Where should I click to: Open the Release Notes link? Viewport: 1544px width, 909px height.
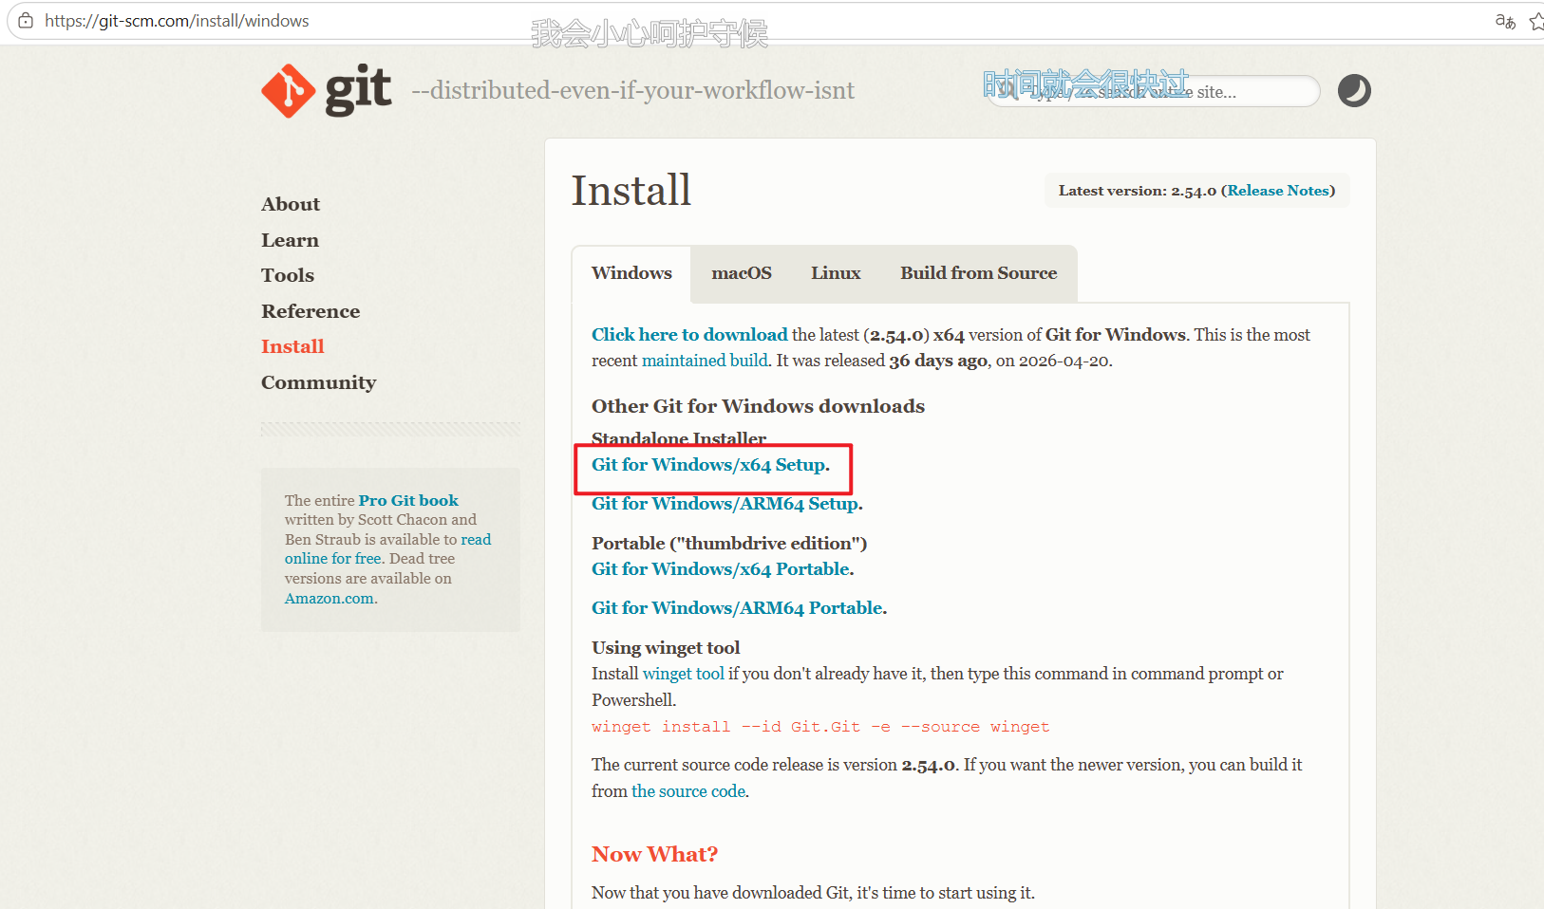point(1278,191)
